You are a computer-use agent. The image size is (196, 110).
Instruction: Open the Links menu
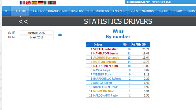190,11
